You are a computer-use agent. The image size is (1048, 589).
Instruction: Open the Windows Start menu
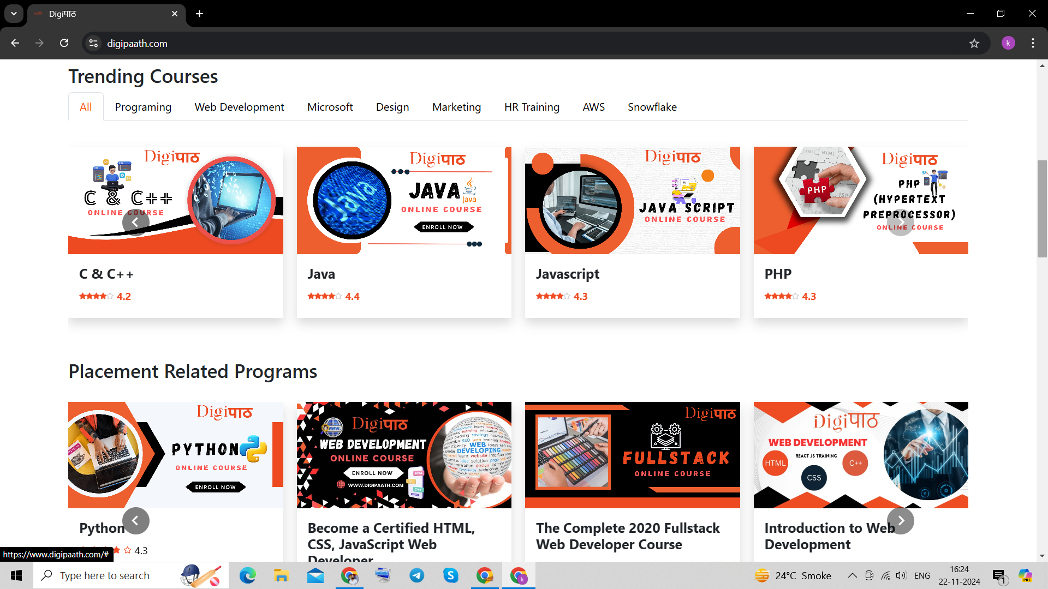(x=16, y=575)
